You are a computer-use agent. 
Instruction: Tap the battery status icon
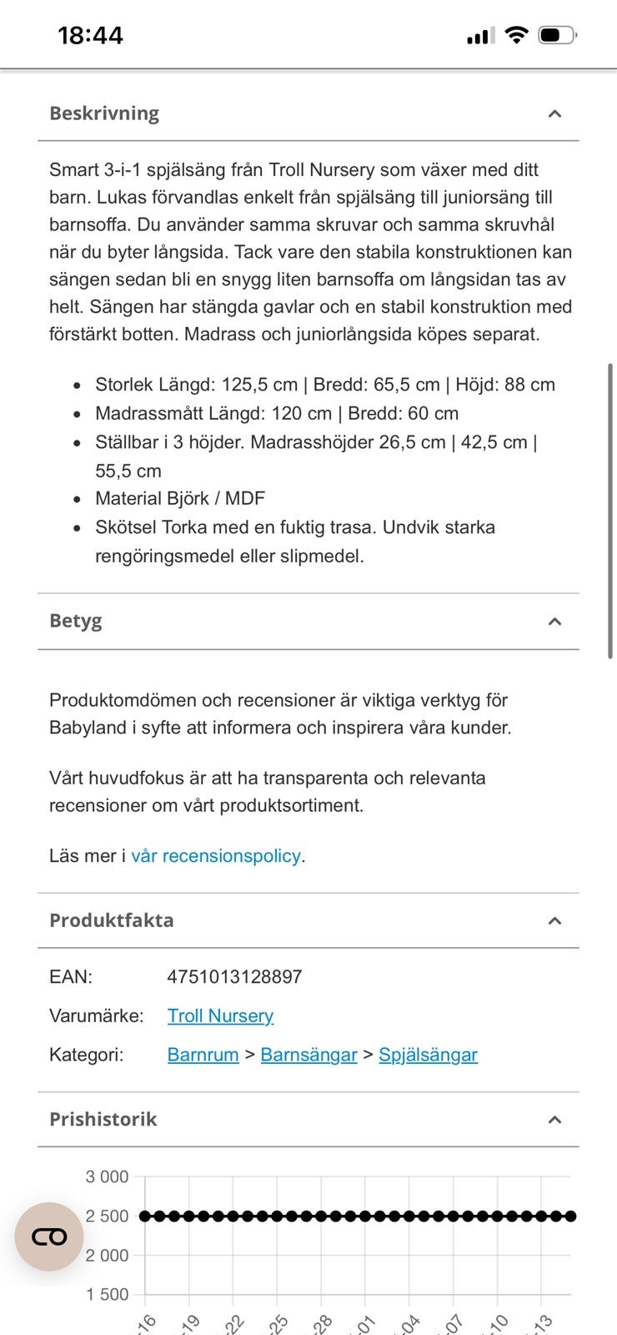(558, 35)
